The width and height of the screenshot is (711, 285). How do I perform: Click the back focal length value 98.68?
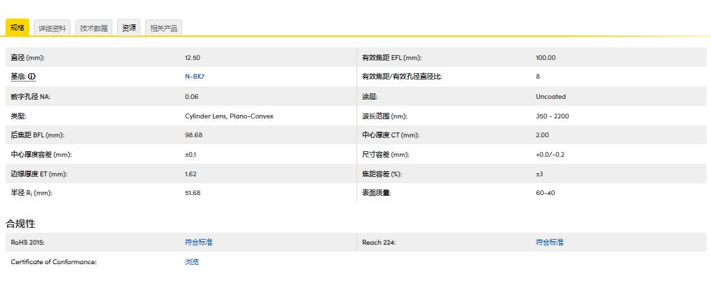coord(193,135)
